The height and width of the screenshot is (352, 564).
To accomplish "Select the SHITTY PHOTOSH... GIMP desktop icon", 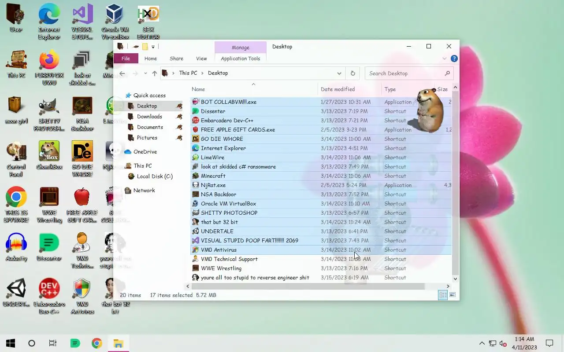I will (49, 114).
